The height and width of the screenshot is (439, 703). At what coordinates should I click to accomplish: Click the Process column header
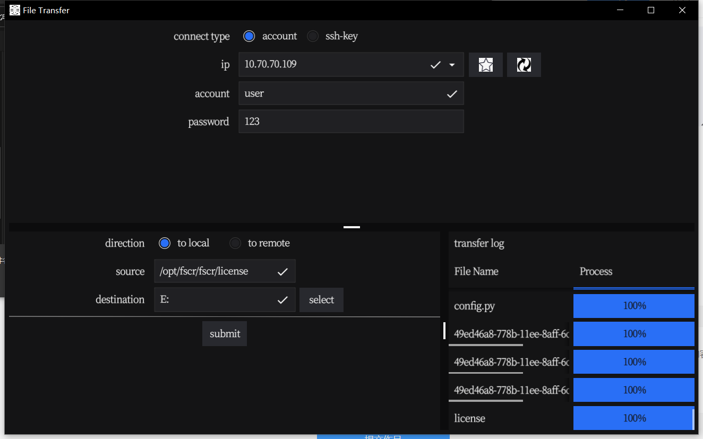(596, 271)
